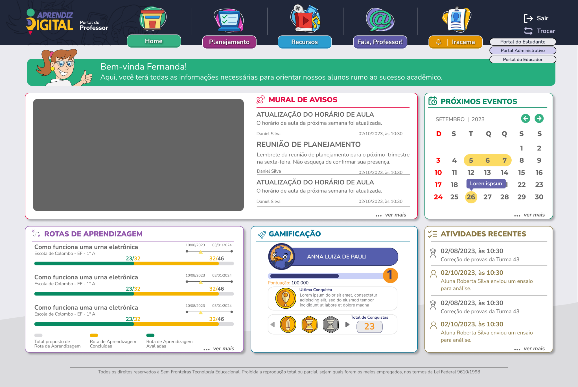Screen dimensions: 578x387
Task: Open the Recursos tab
Action: 305,42
